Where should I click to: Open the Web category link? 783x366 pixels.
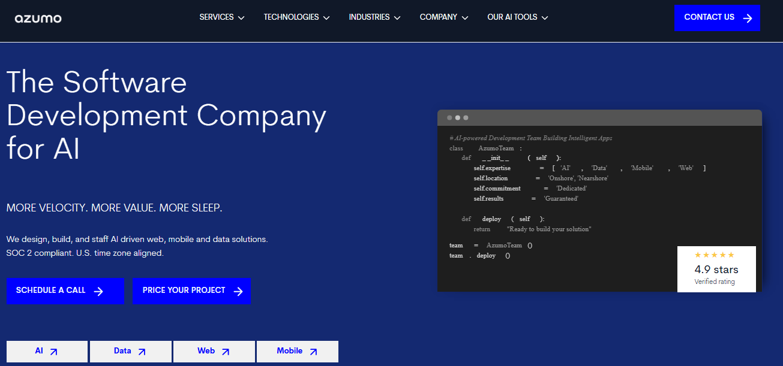[214, 352]
